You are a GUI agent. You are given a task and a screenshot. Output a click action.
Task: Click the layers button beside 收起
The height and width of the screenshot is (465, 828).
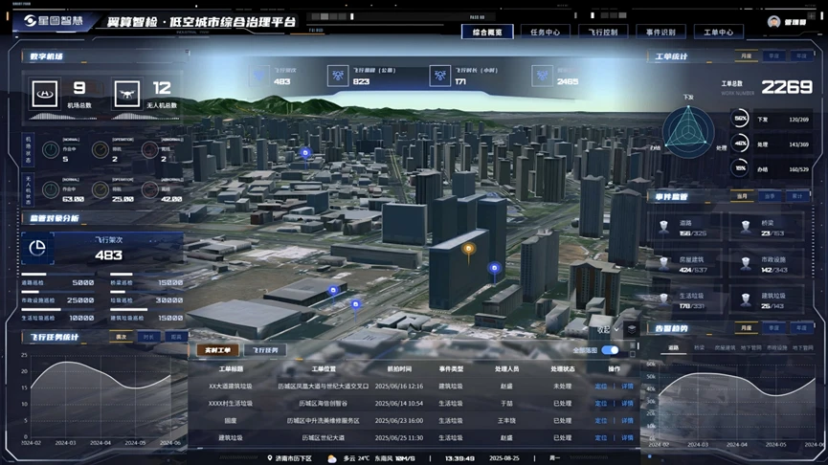point(631,329)
